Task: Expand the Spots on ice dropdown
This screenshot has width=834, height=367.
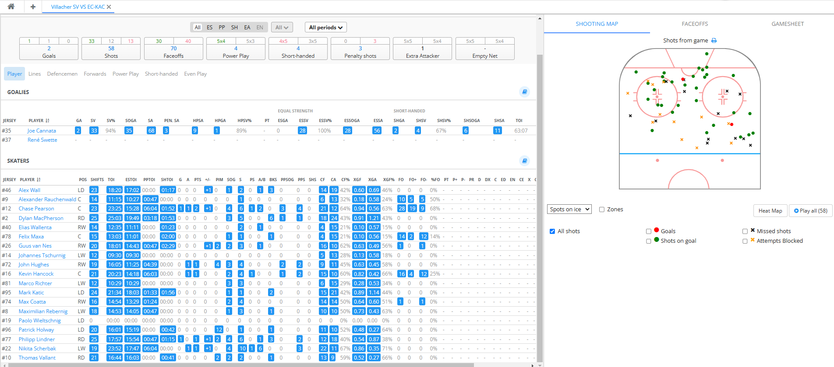Action: tap(569, 210)
